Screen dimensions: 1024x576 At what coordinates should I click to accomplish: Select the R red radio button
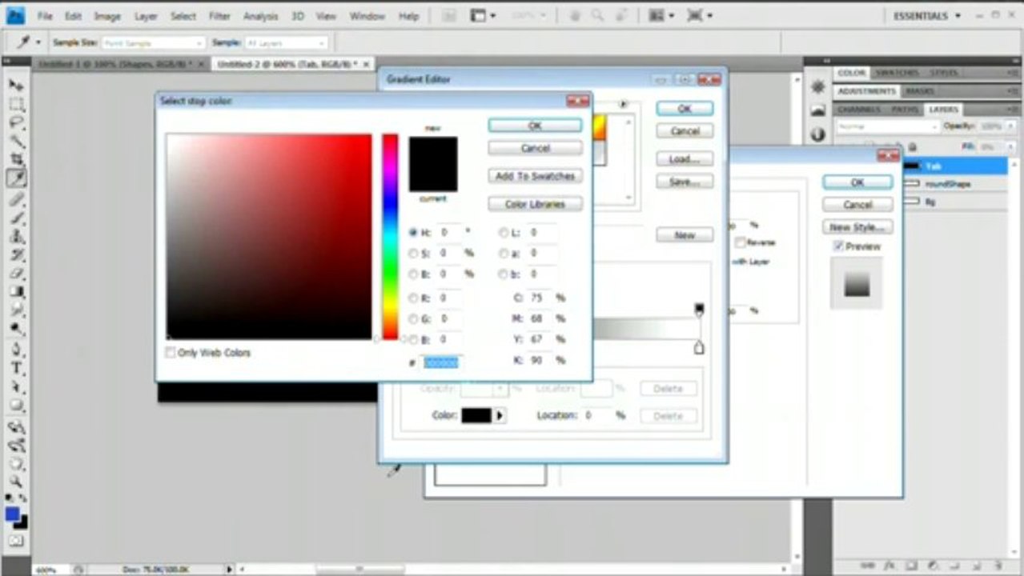coord(413,298)
